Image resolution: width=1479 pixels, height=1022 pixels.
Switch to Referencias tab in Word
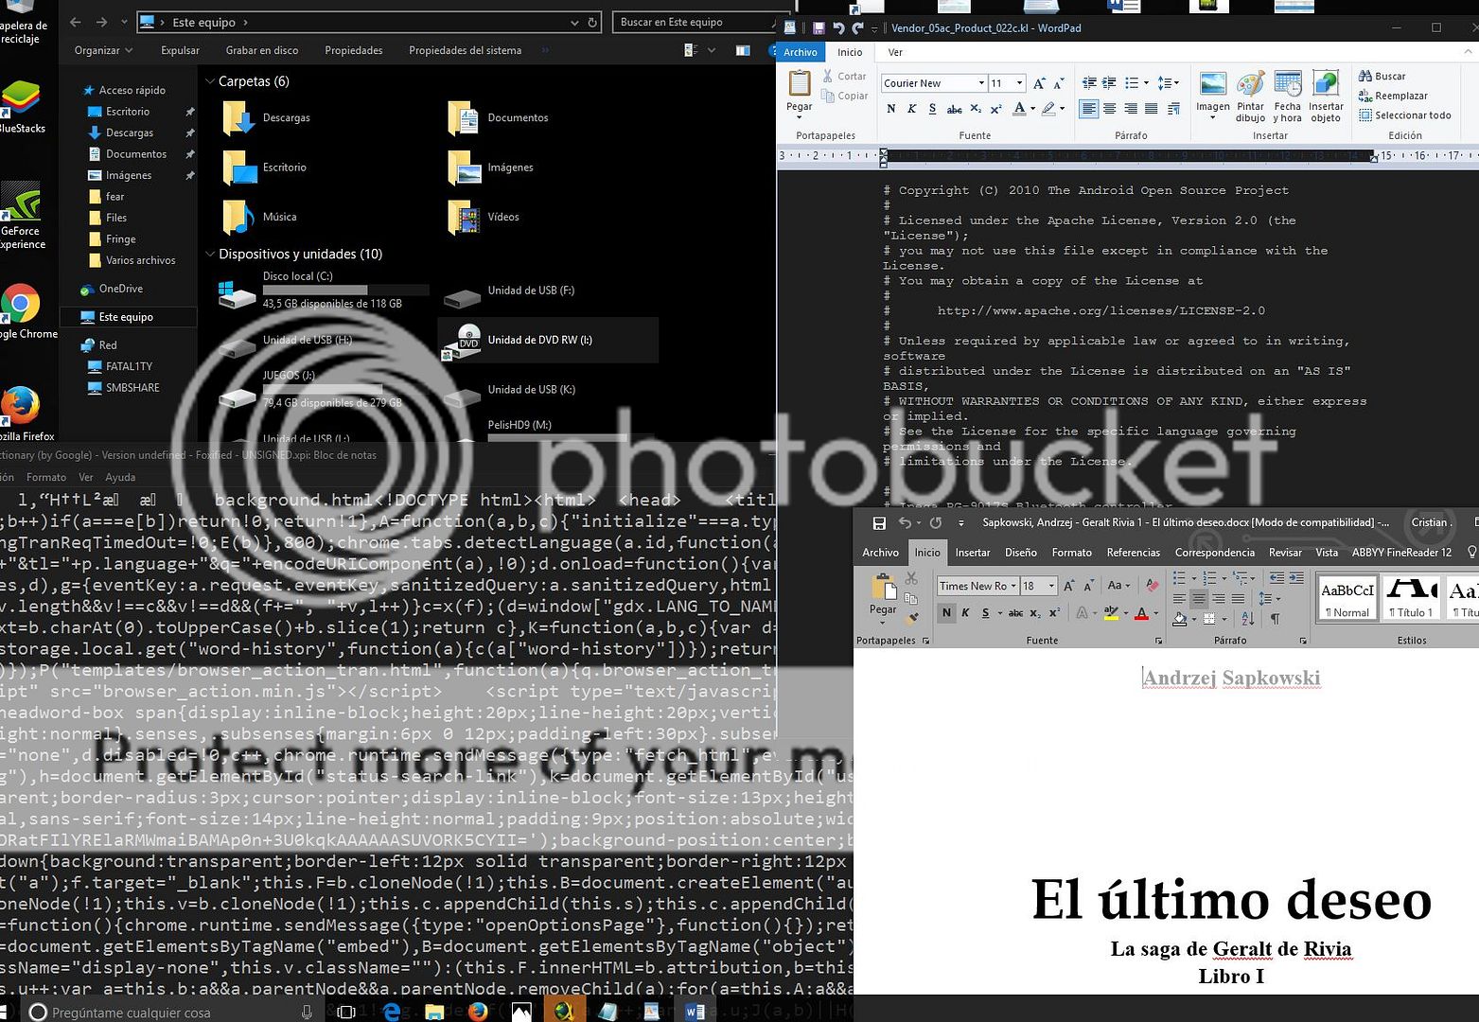[1133, 552]
